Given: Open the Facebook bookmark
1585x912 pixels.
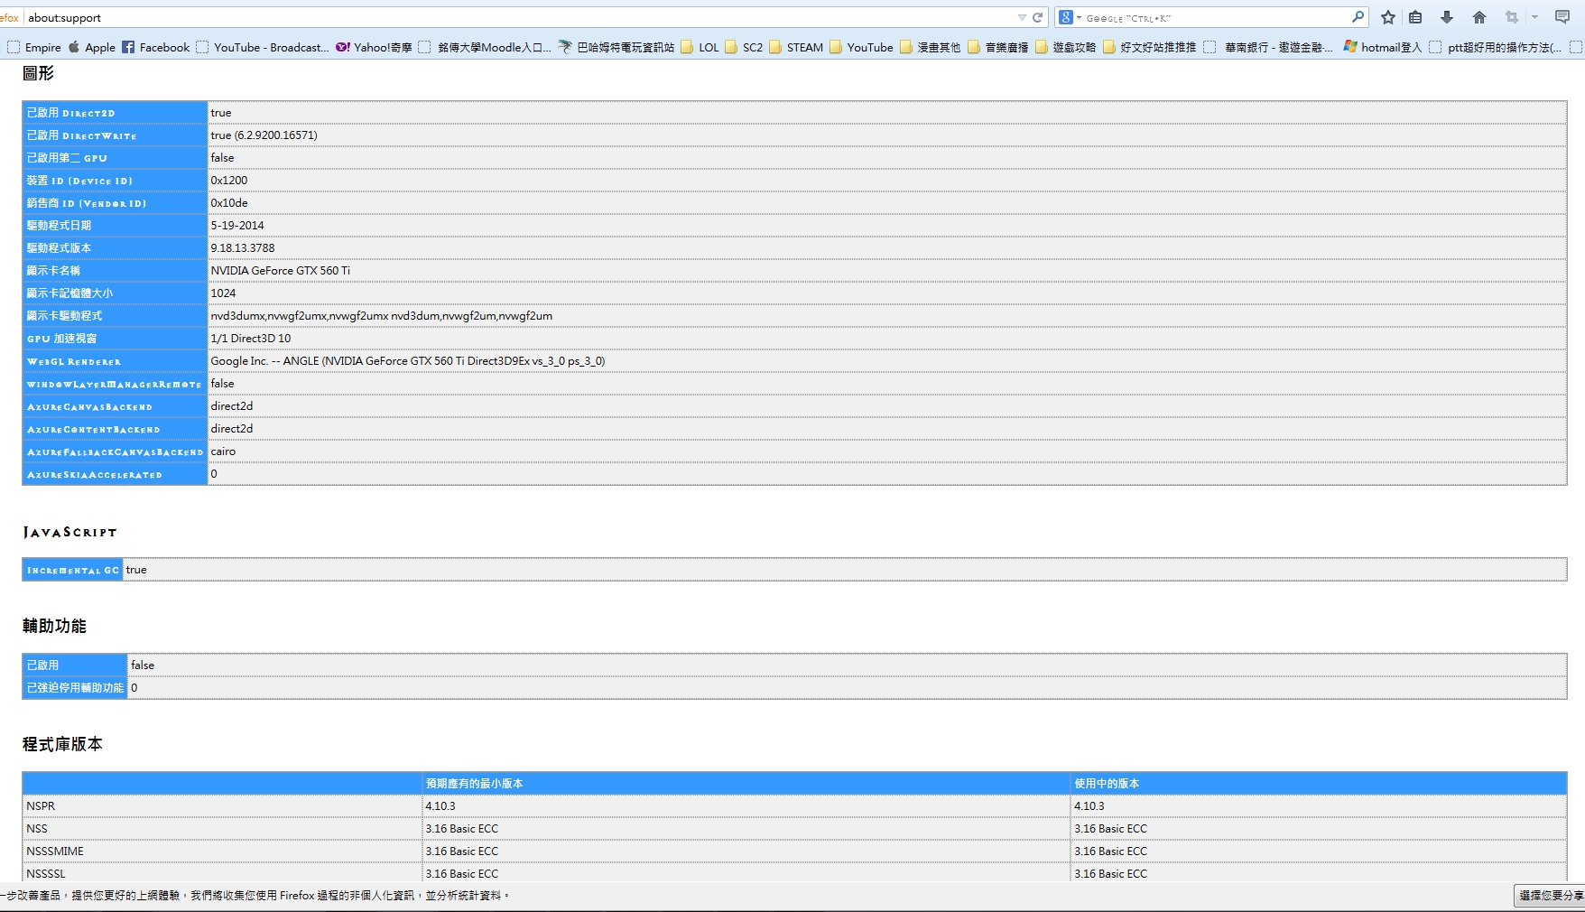Looking at the screenshot, I should pyautogui.click(x=155, y=47).
